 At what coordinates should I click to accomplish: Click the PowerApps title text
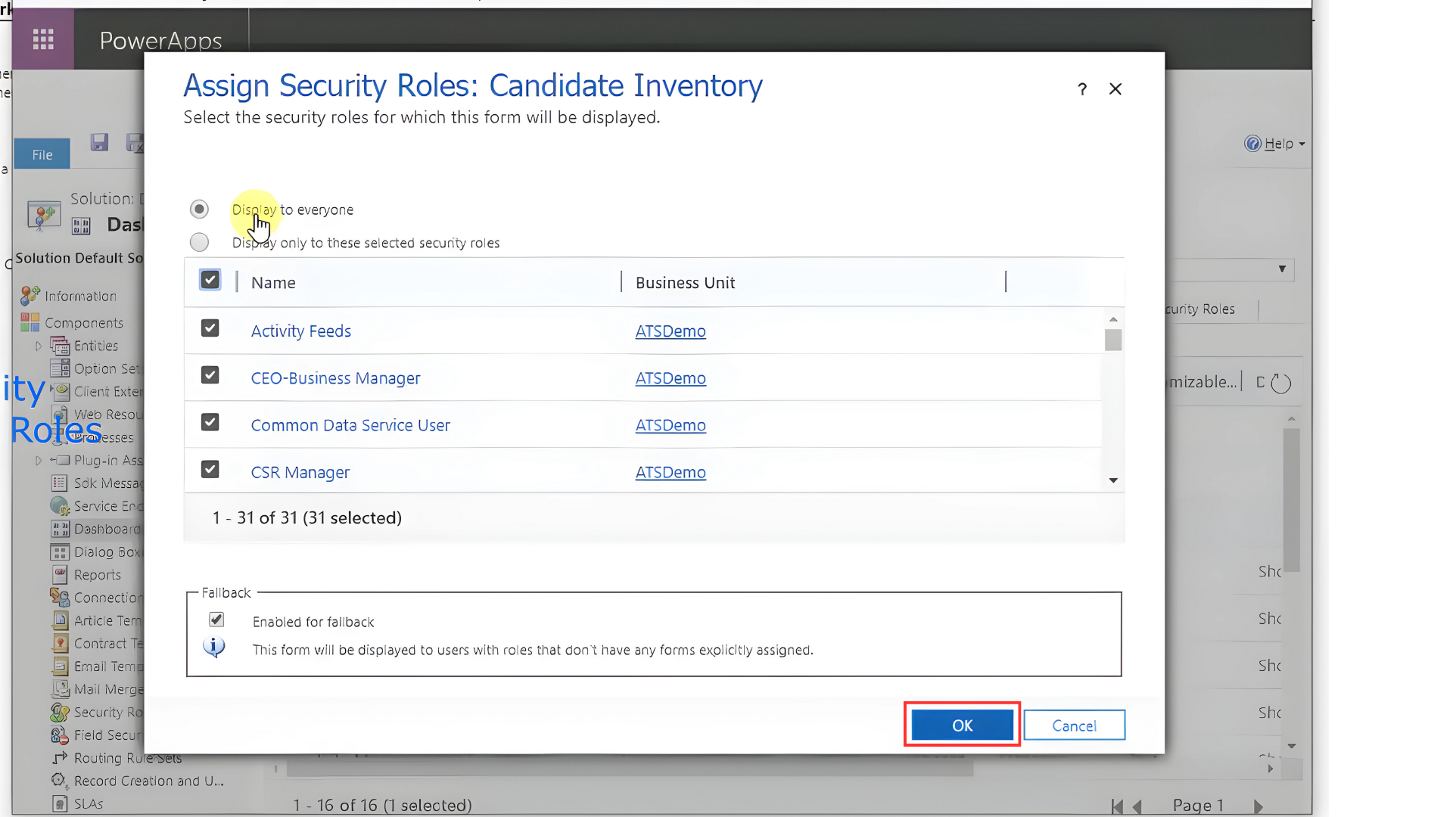[x=160, y=40]
